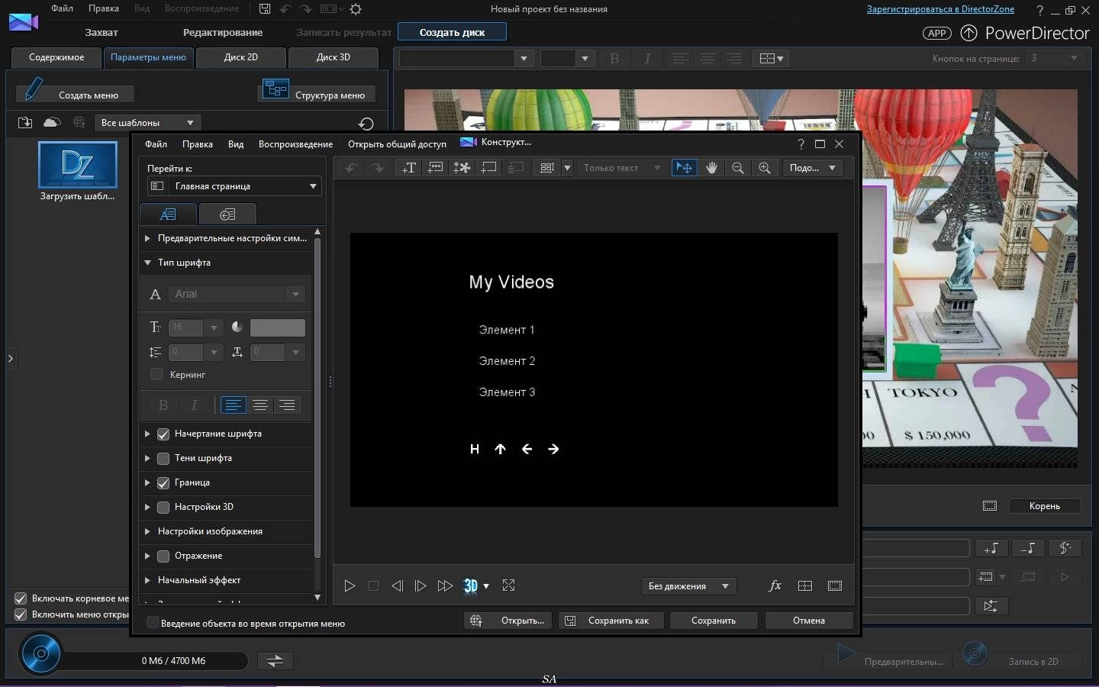Click the insert image icon in designer toolbar
1099x687 pixels.
point(488,168)
